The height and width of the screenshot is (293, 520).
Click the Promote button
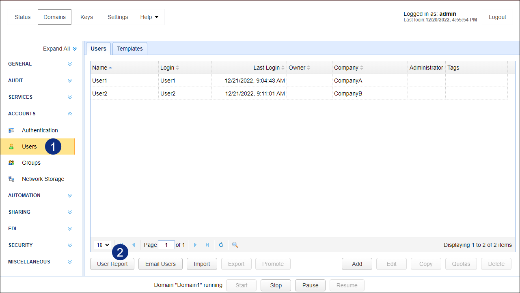[x=273, y=264]
